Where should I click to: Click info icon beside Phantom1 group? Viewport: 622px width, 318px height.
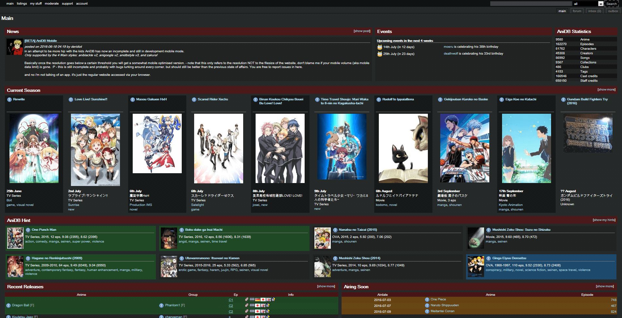click(x=161, y=306)
